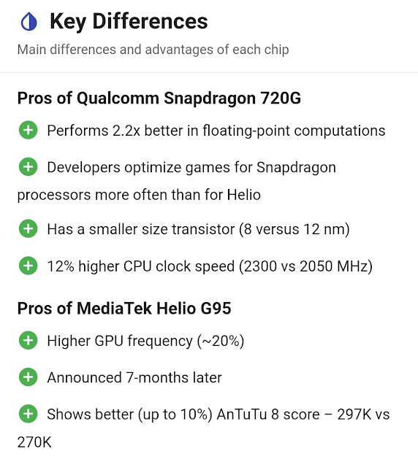The height and width of the screenshot is (467, 418).
Task: Click the plus icon beside 12% higher CPU clock
Action: click(28, 266)
